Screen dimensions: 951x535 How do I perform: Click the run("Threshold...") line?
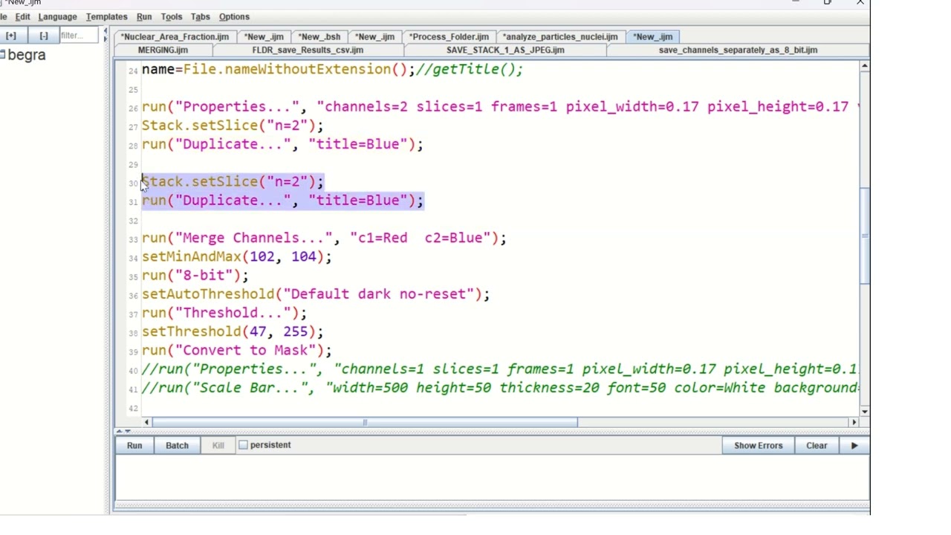[224, 313]
